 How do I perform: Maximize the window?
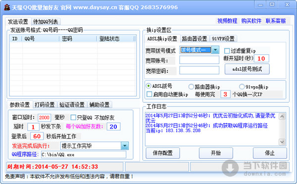click(x=272, y=4)
